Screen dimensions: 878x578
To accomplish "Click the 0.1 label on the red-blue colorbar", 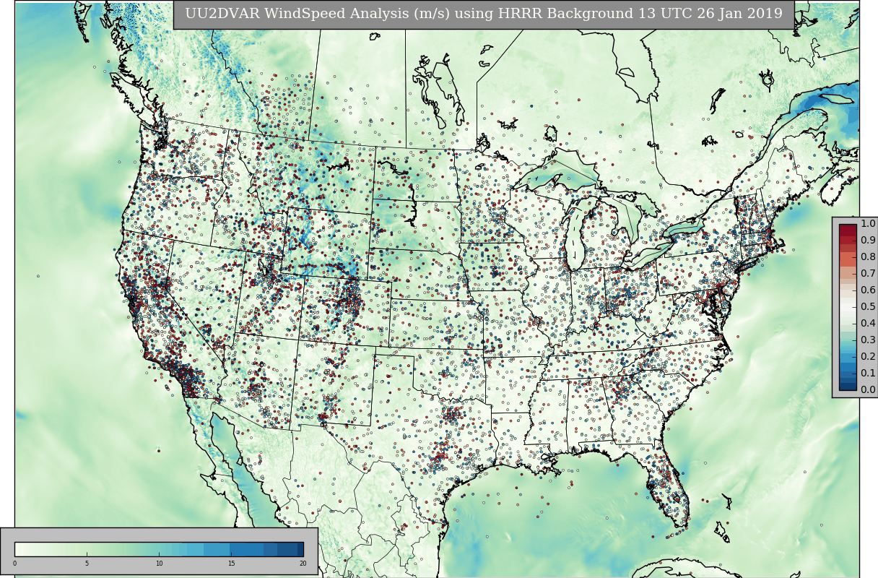I will coord(868,374).
